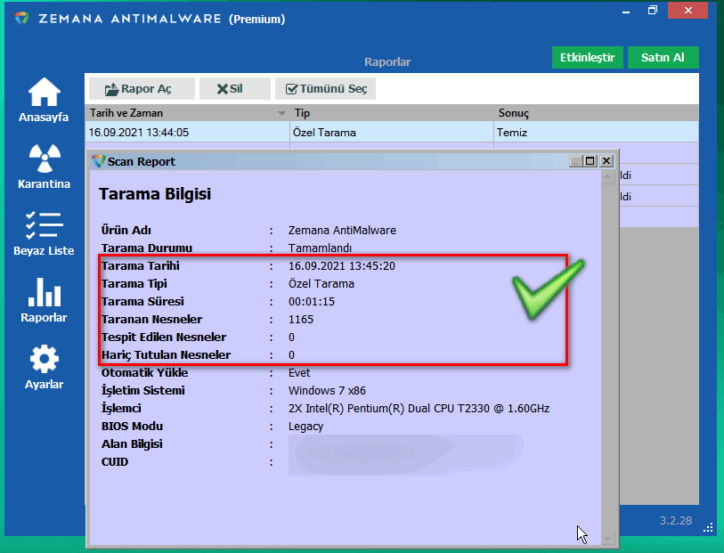724x553 pixels.
Task: Click the Rapor Aç button
Action: coord(142,89)
